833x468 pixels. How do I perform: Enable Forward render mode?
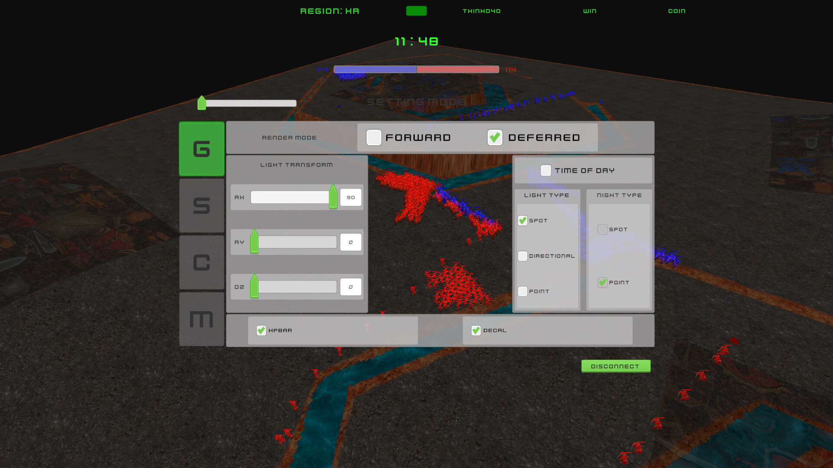pos(373,137)
